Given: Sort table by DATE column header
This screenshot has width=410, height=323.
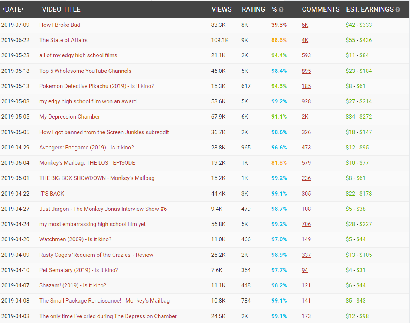Looking at the screenshot, I should pos(13,9).
